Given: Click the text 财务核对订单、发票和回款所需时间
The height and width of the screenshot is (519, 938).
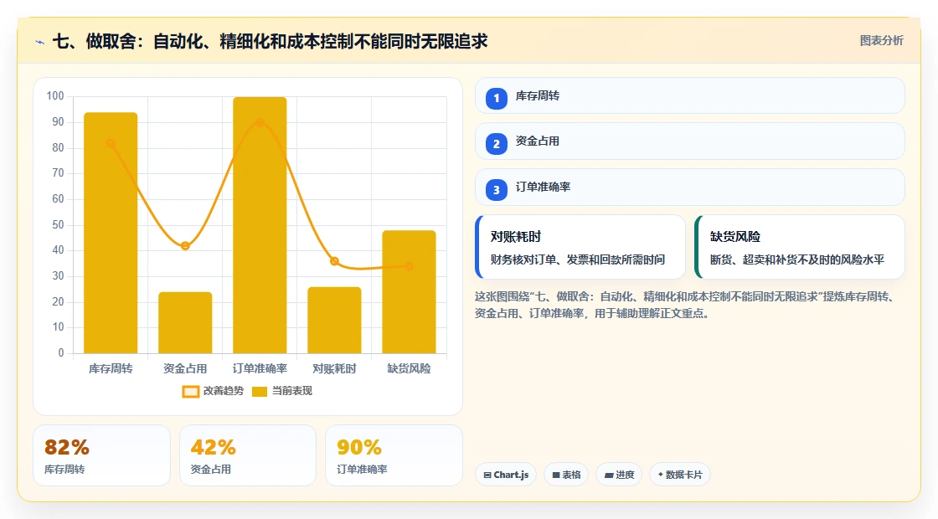Looking at the screenshot, I should [578, 259].
